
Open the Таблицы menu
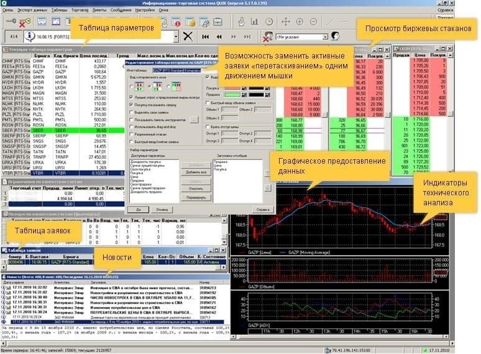coord(59,10)
